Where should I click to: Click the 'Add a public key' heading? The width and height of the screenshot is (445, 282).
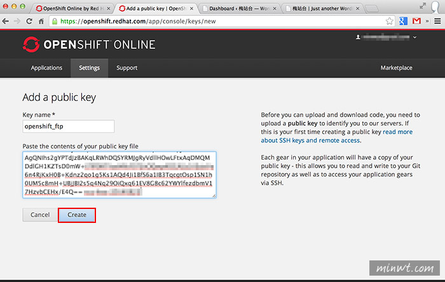point(59,97)
